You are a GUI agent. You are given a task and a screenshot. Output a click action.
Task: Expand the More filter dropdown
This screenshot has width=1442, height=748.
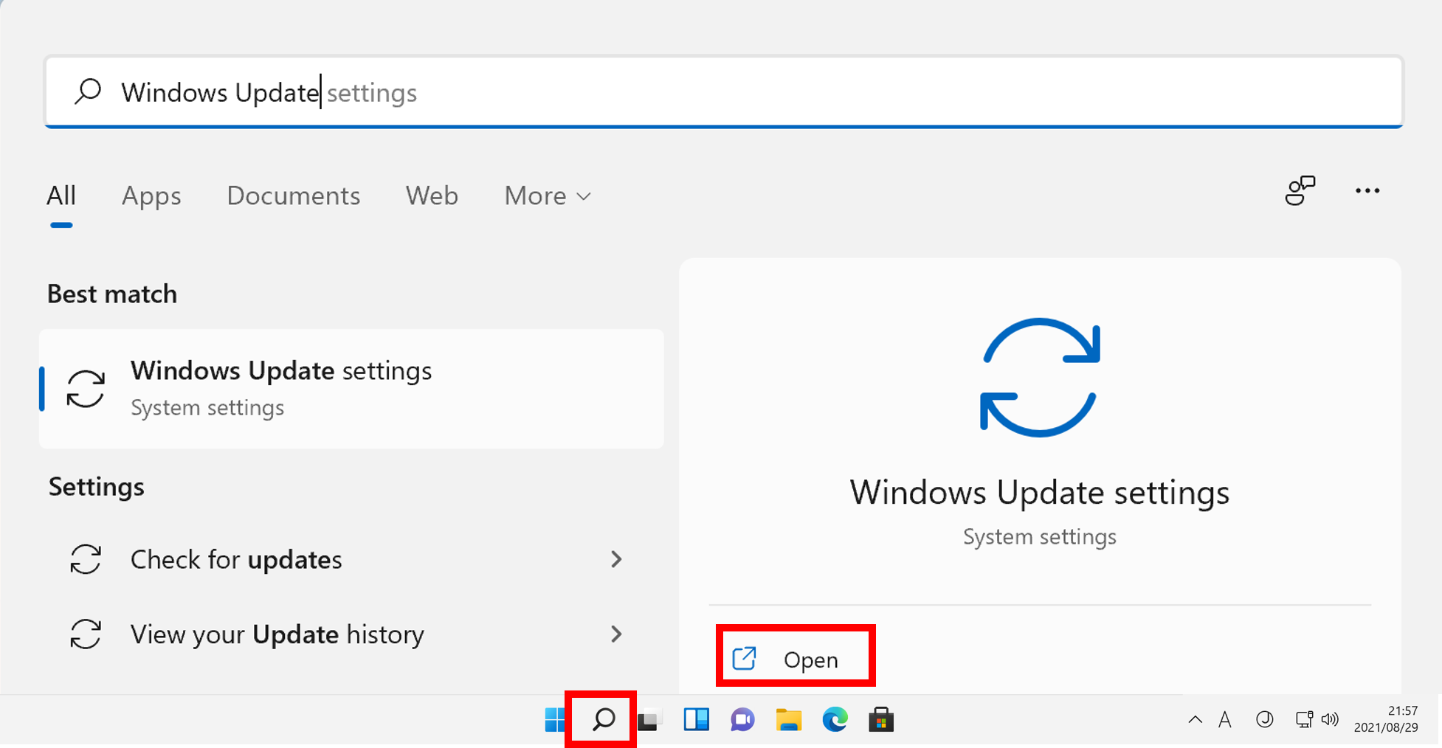pos(548,196)
